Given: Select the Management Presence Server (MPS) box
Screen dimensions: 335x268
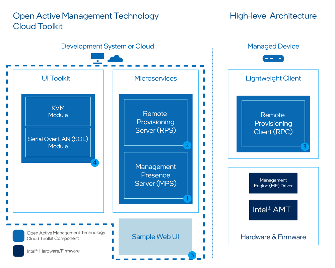Looking at the screenshot, I should pos(155,175).
